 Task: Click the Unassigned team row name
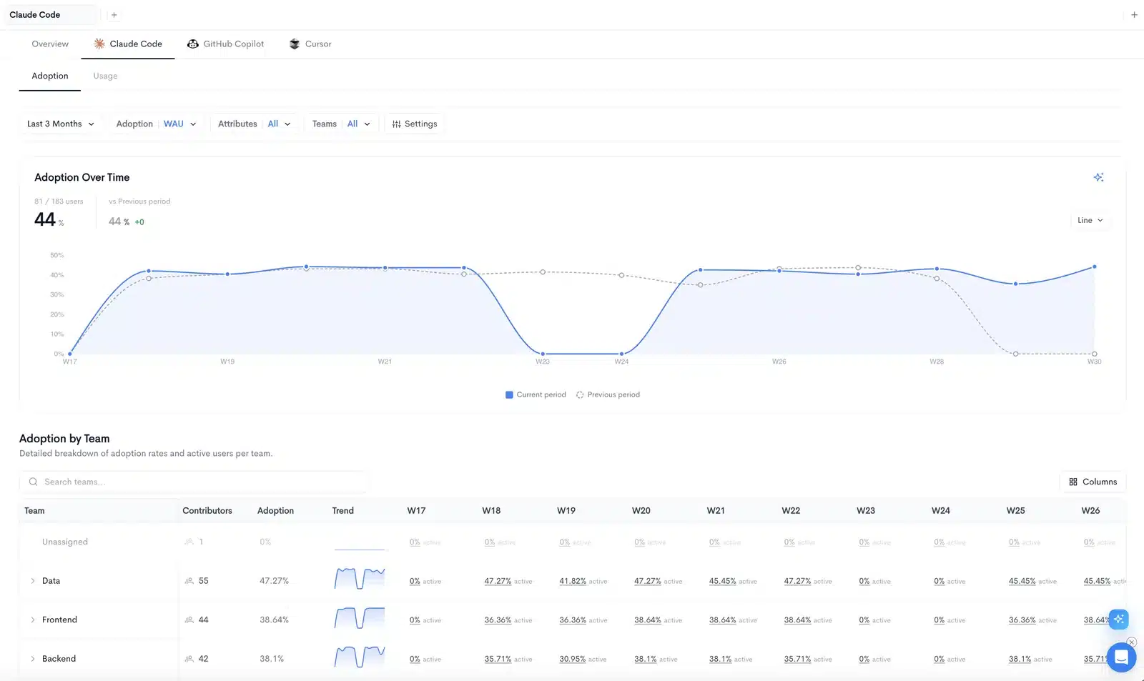[65, 542]
